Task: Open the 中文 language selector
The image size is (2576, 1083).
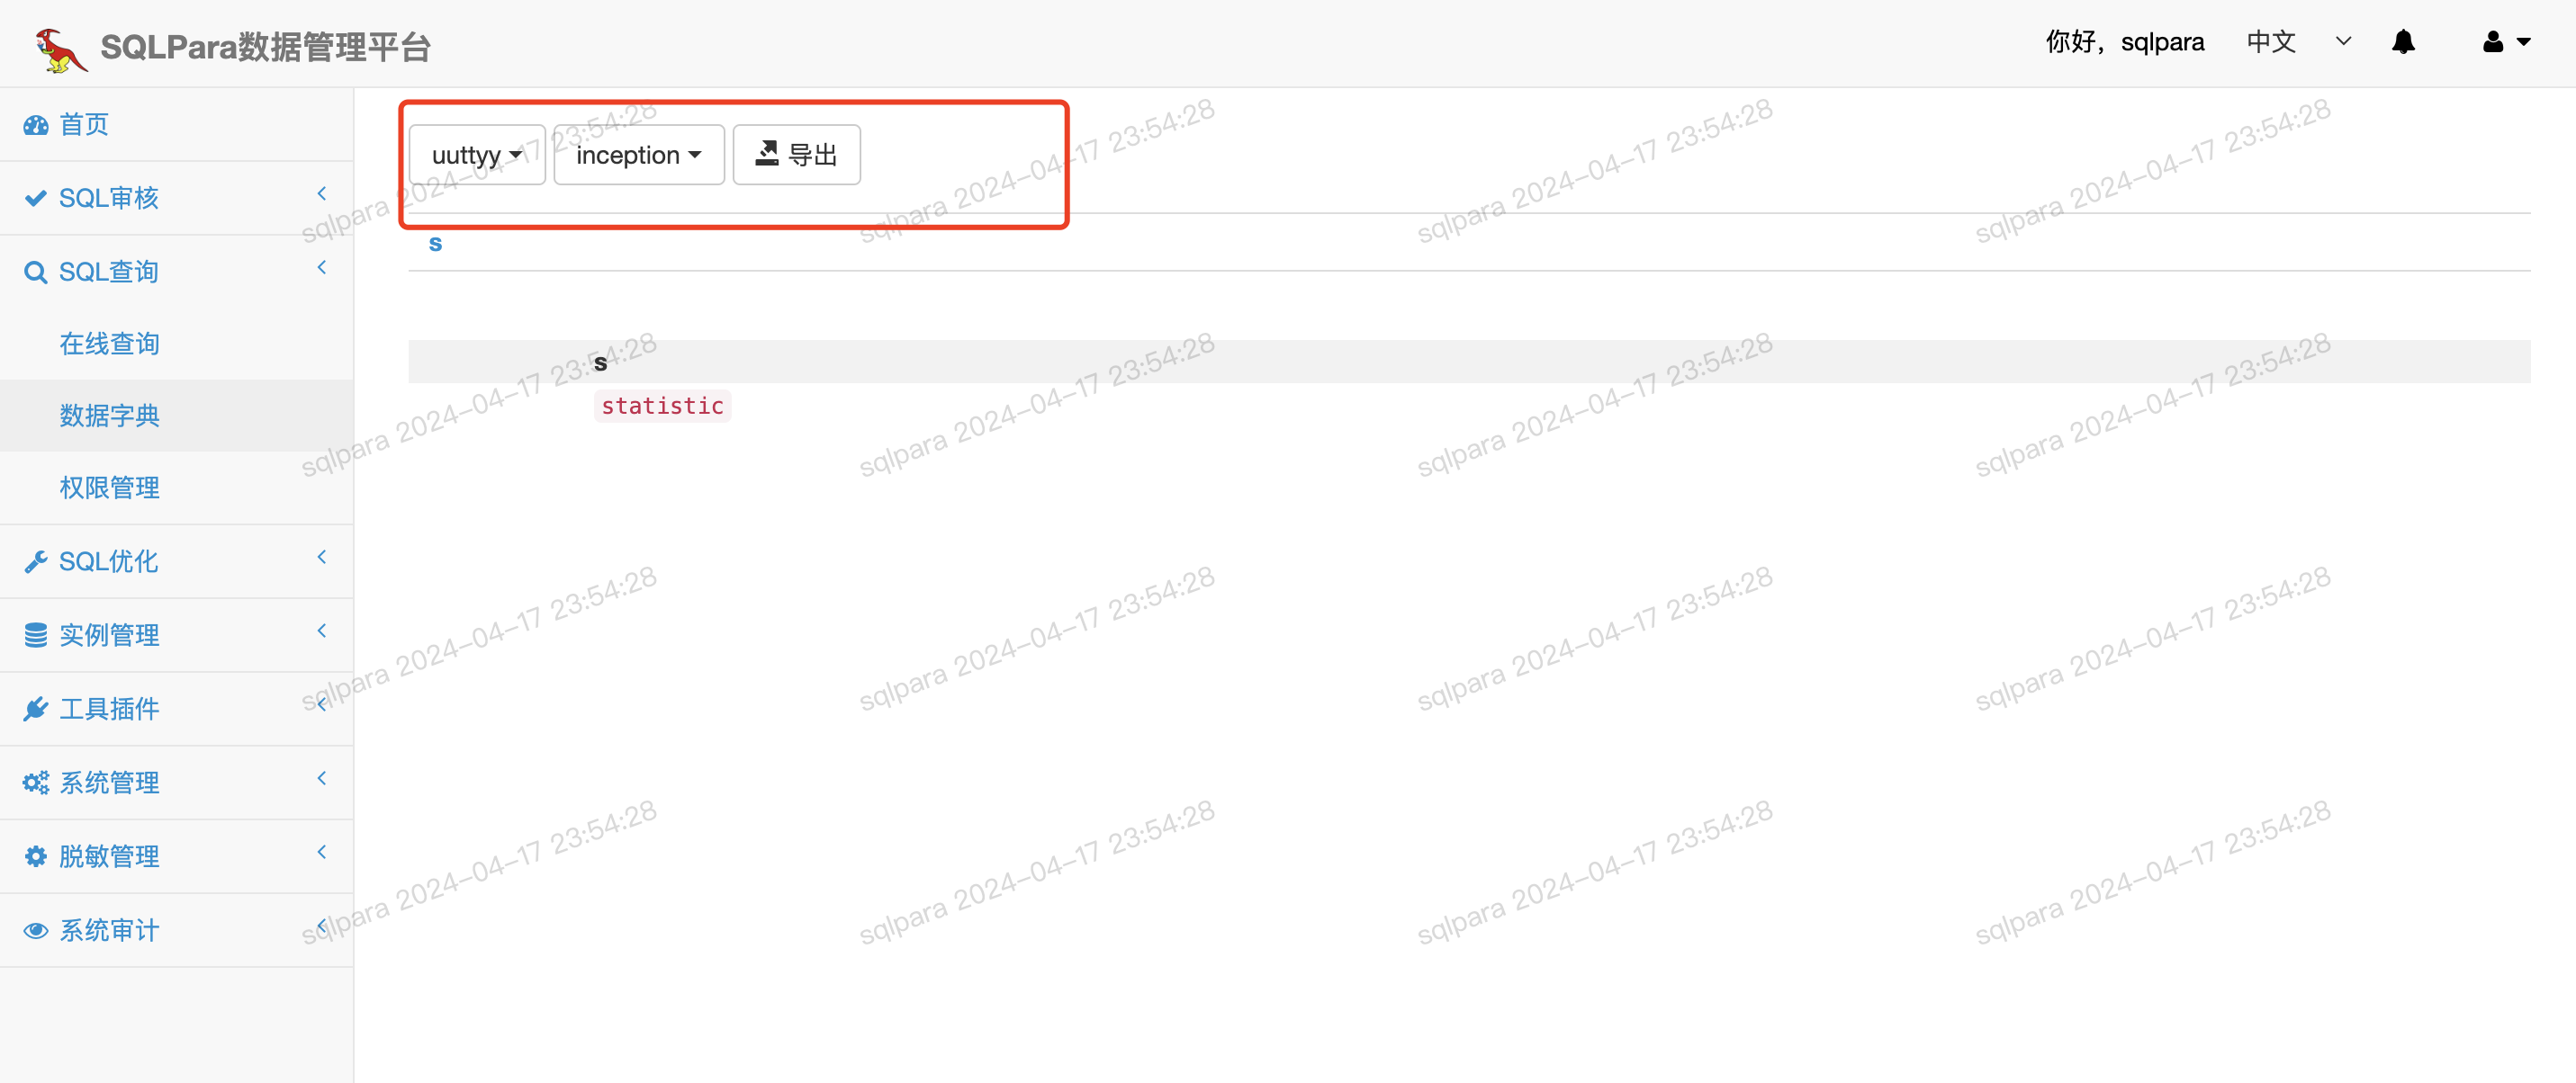Action: coord(2298,42)
